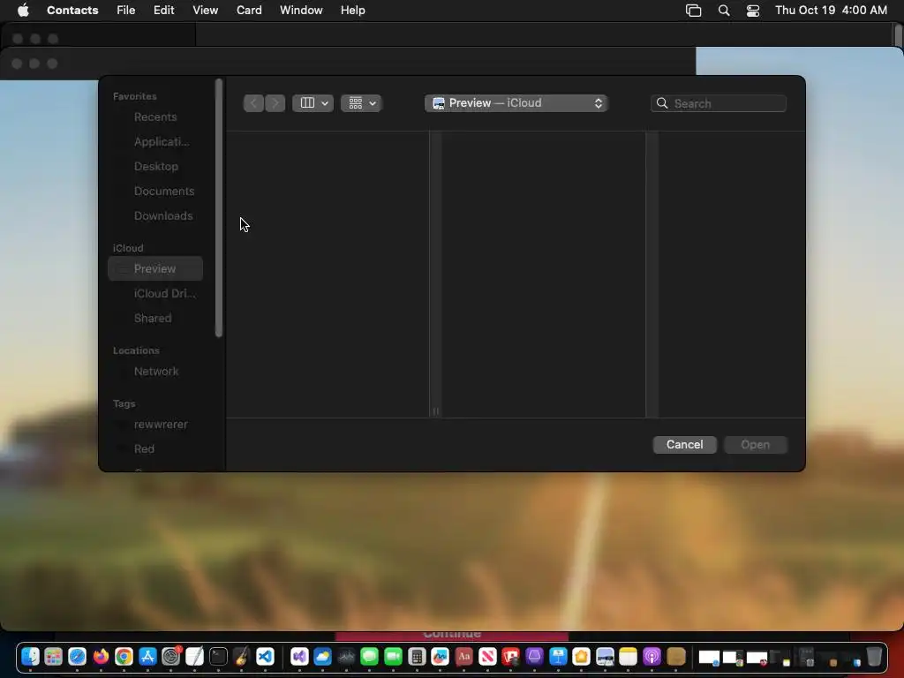904x678 pixels.
Task: Open Terminal from the Dock
Action: coord(219,657)
